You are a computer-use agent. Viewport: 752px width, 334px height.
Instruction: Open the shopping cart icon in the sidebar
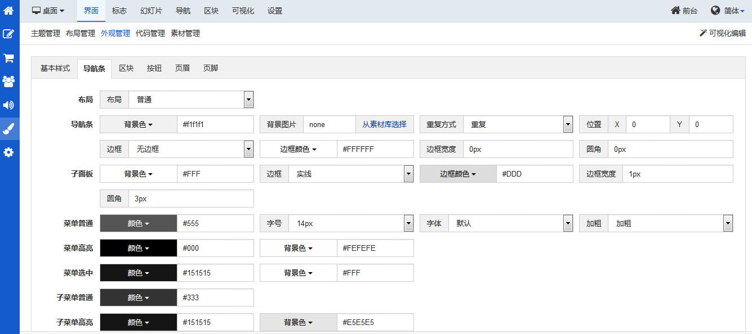pyautogui.click(x=8, y=58)
